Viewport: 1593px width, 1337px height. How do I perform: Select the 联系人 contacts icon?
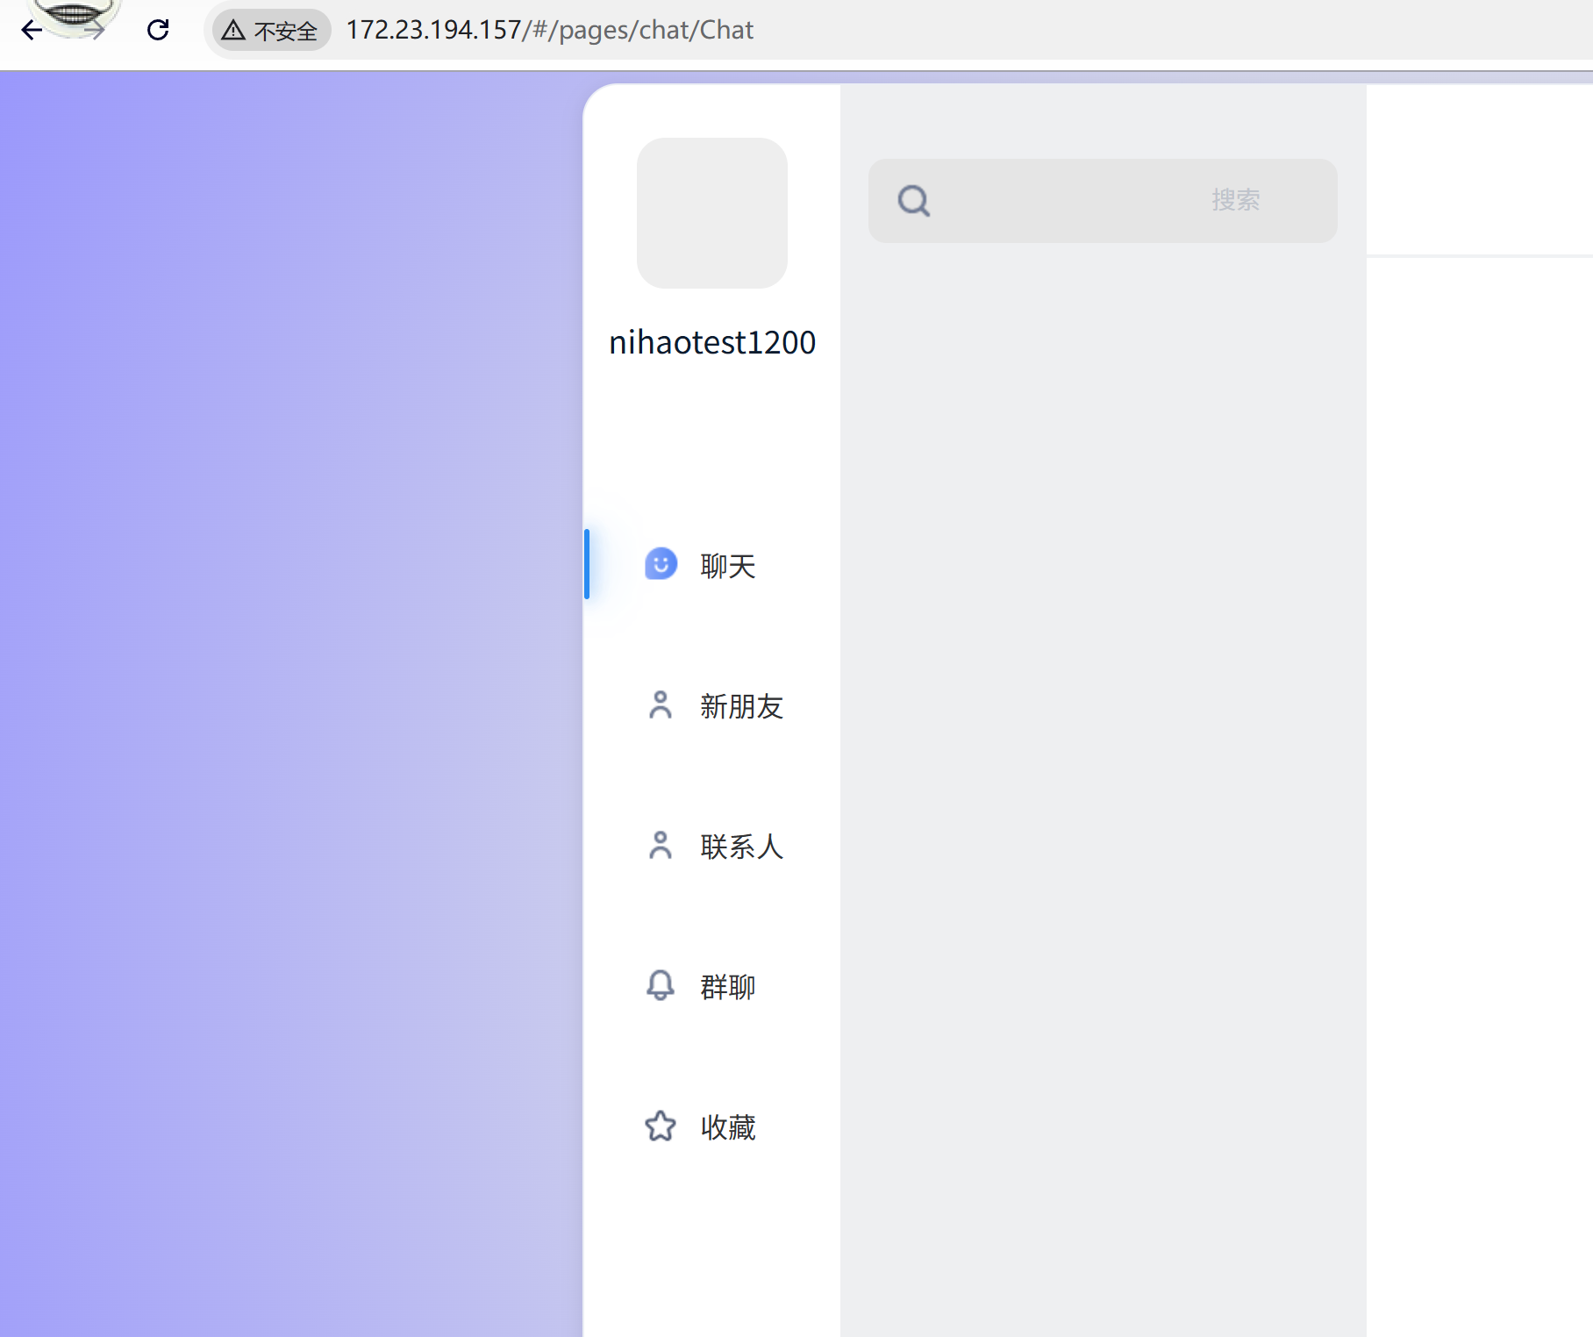point(661,846)
